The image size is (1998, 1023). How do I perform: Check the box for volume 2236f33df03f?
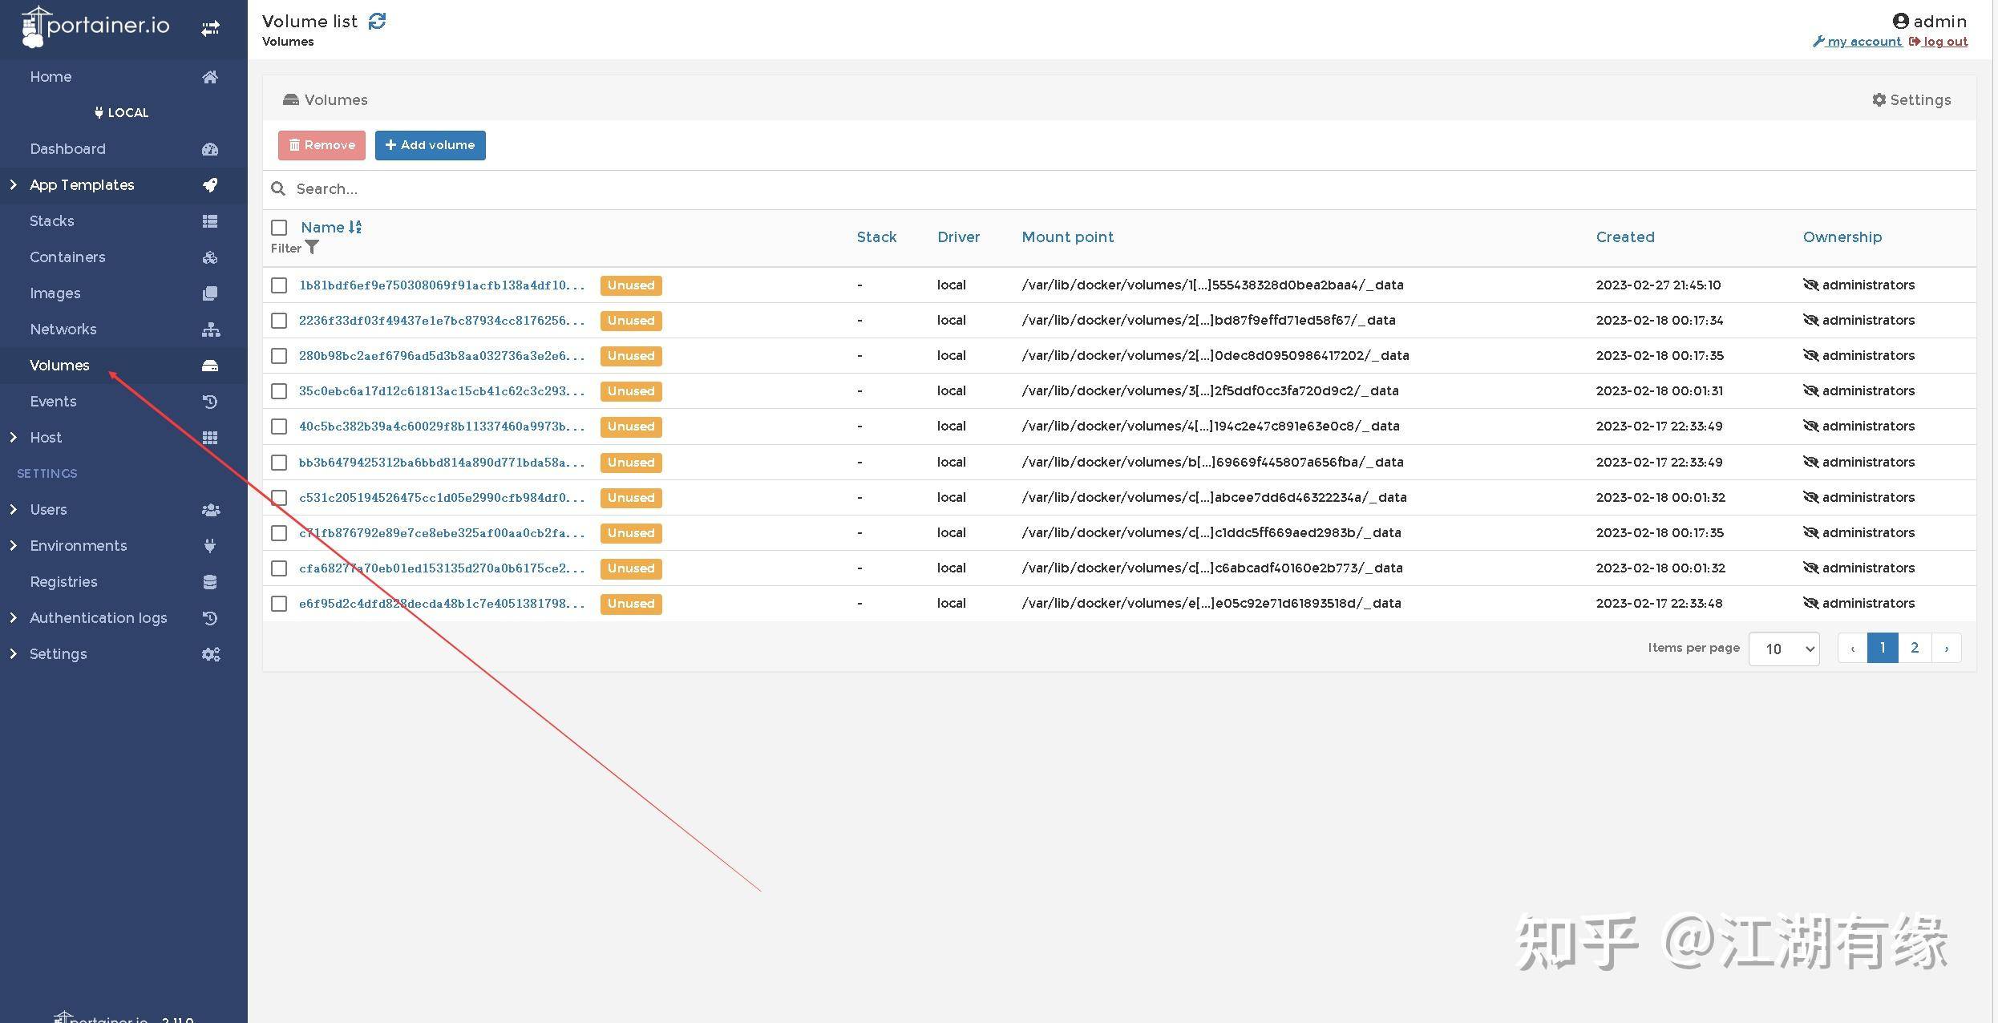[279, 321]
